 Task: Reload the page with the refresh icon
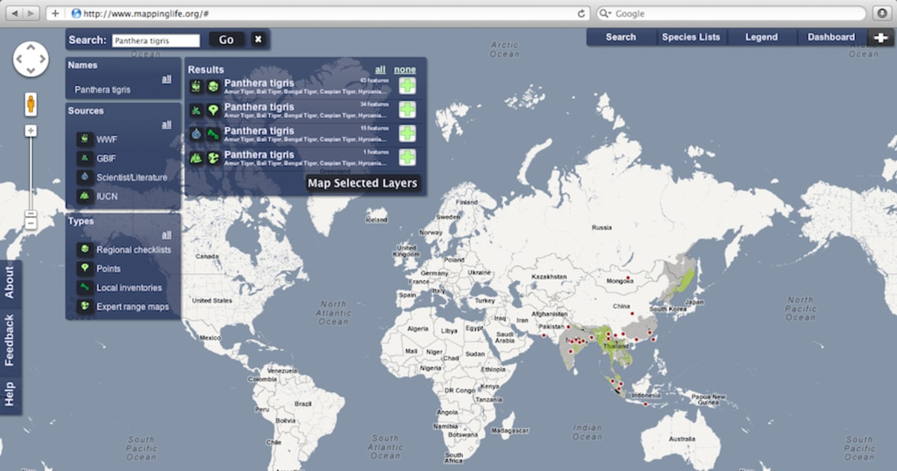pos(582,13)
